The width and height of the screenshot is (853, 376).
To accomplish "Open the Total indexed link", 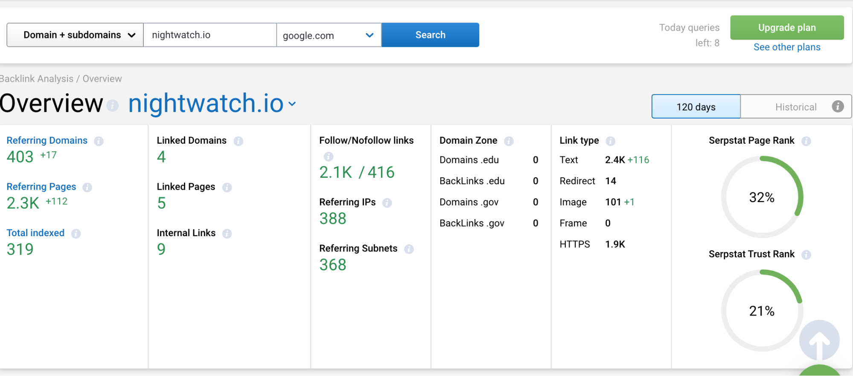I will 35,233.
